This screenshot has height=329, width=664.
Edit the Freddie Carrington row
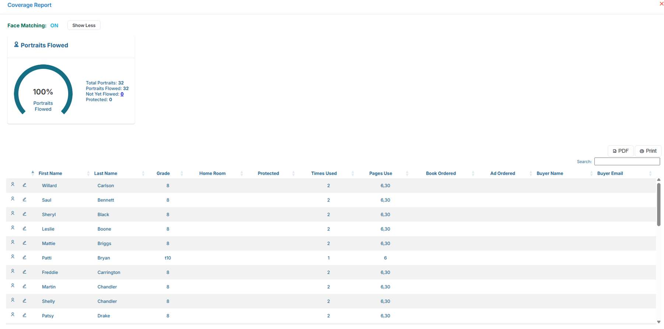pos(24,272)
